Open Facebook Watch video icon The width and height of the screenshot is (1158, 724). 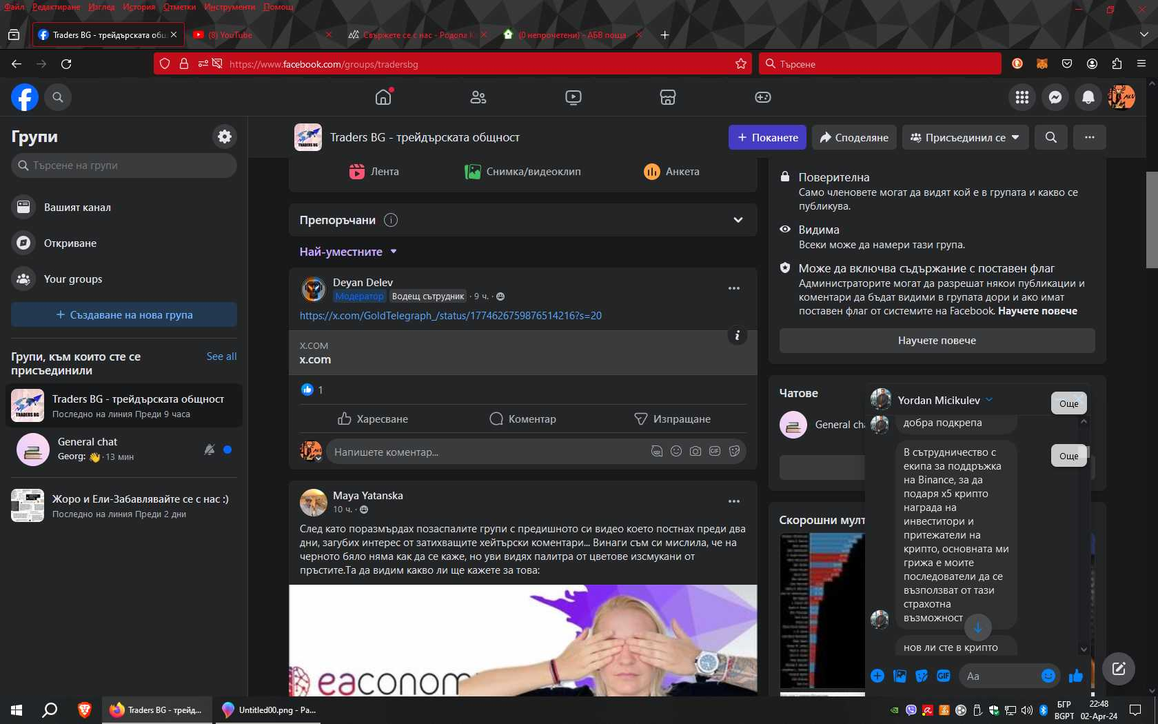tap(573, 97)
